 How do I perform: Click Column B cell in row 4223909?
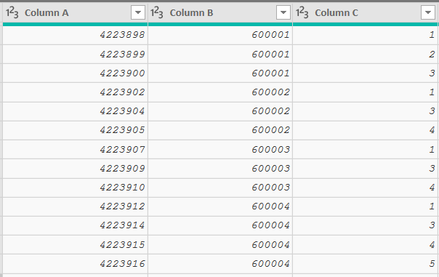click(x=220, y=169)
